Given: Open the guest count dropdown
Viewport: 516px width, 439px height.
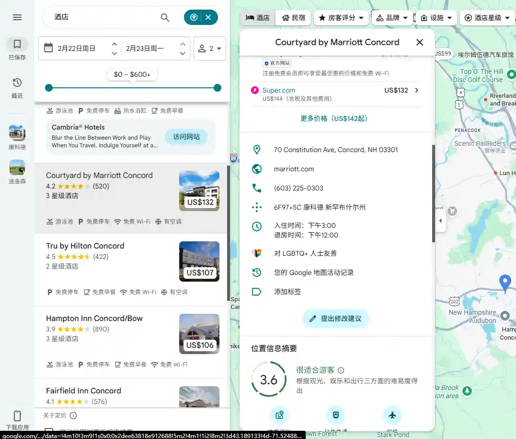Looking at the screenshot, I should tap(210, 48).
